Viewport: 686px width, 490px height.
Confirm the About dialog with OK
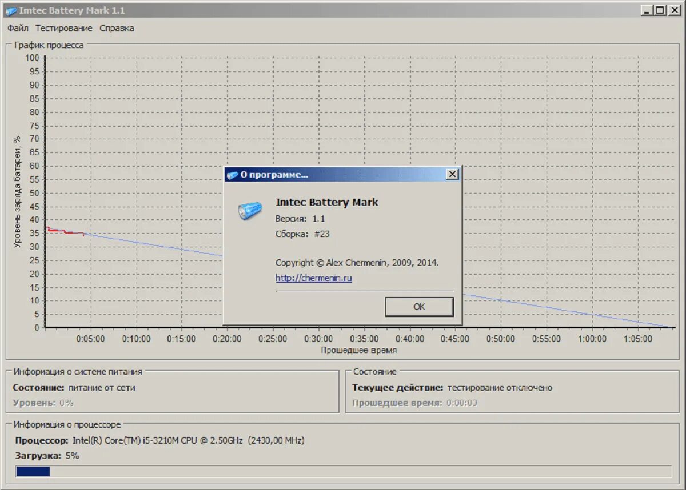pyautogui.click(x=419, y=307)
